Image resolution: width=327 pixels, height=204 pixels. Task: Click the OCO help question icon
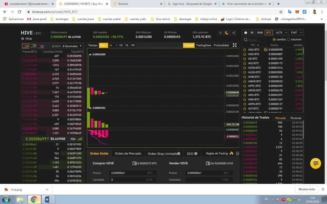(196, 154)
